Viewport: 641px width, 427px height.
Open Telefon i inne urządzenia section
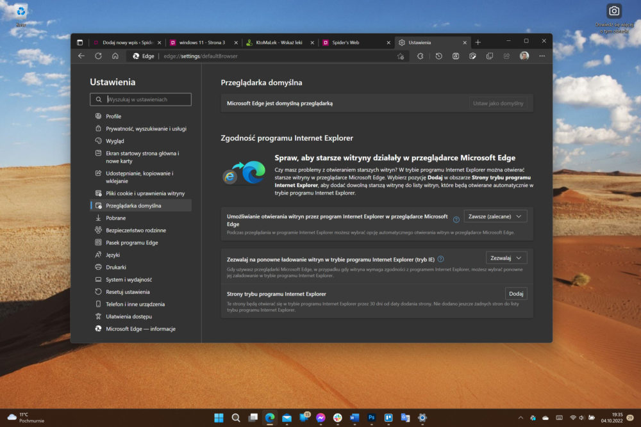(140, 304)
